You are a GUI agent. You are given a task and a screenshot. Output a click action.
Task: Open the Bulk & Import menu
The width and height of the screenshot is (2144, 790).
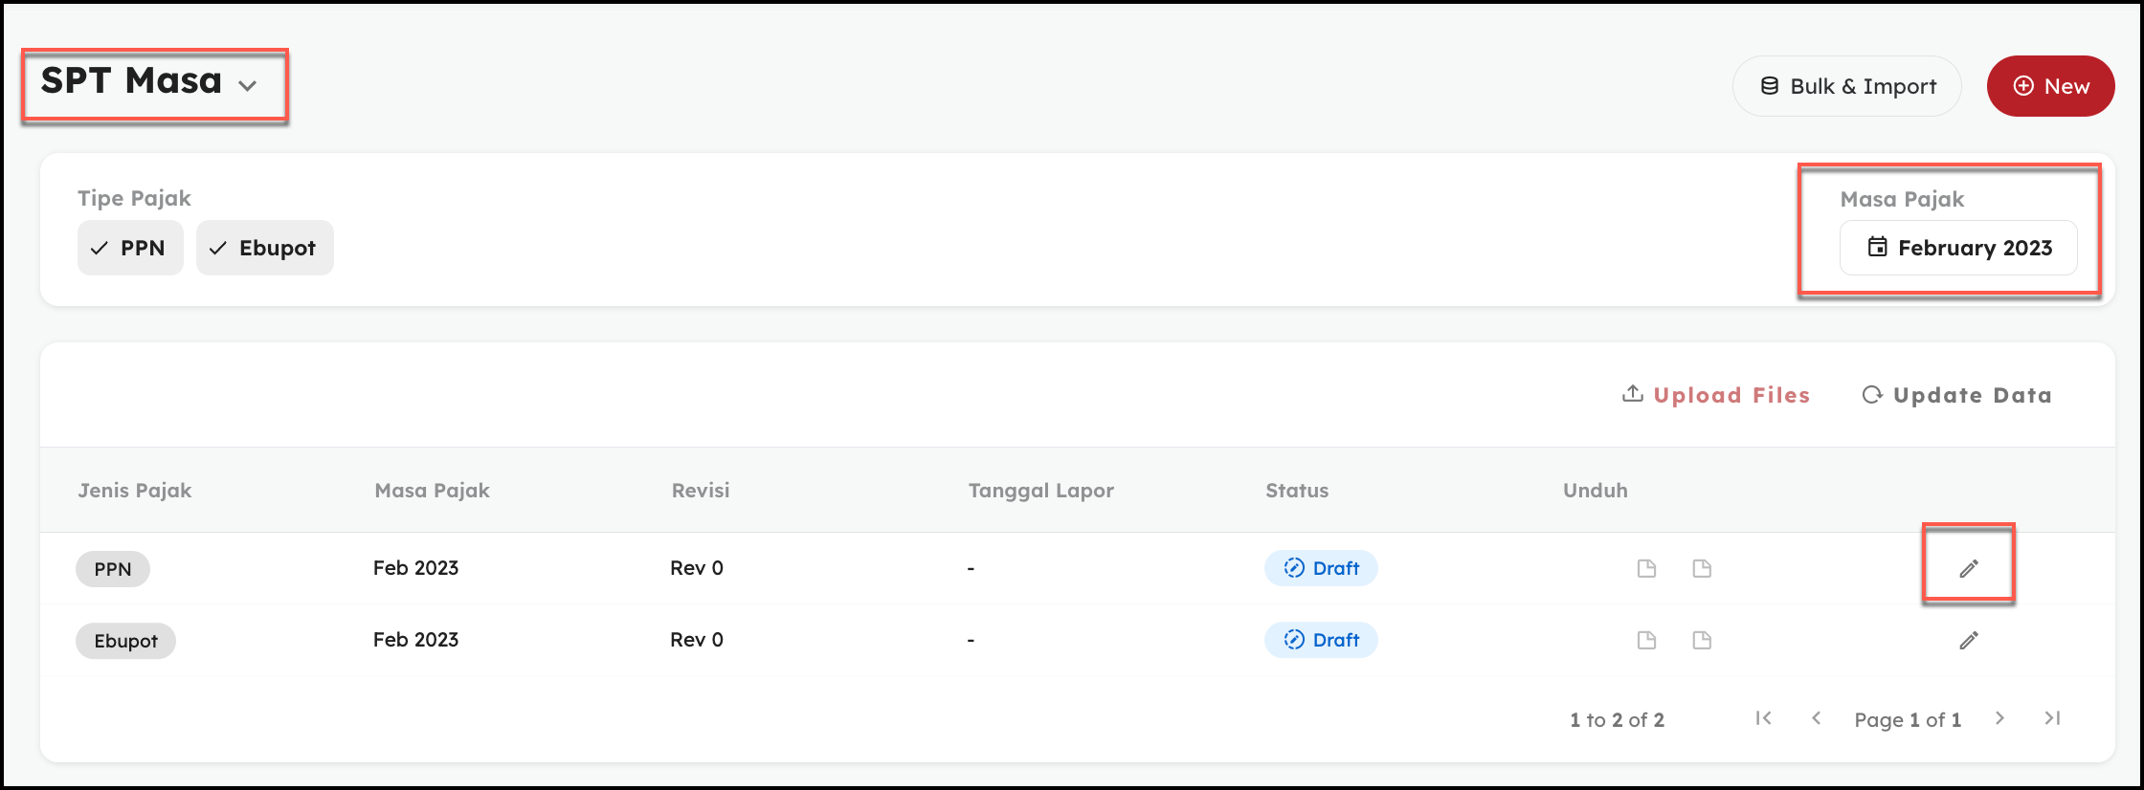click(x=1846, y=86)
